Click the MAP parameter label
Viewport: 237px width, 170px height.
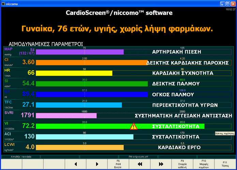tap(9, 49)
